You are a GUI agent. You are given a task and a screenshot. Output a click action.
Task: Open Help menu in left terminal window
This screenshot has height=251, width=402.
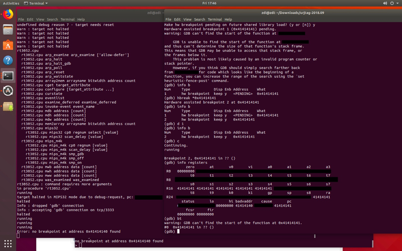[81, 19]
